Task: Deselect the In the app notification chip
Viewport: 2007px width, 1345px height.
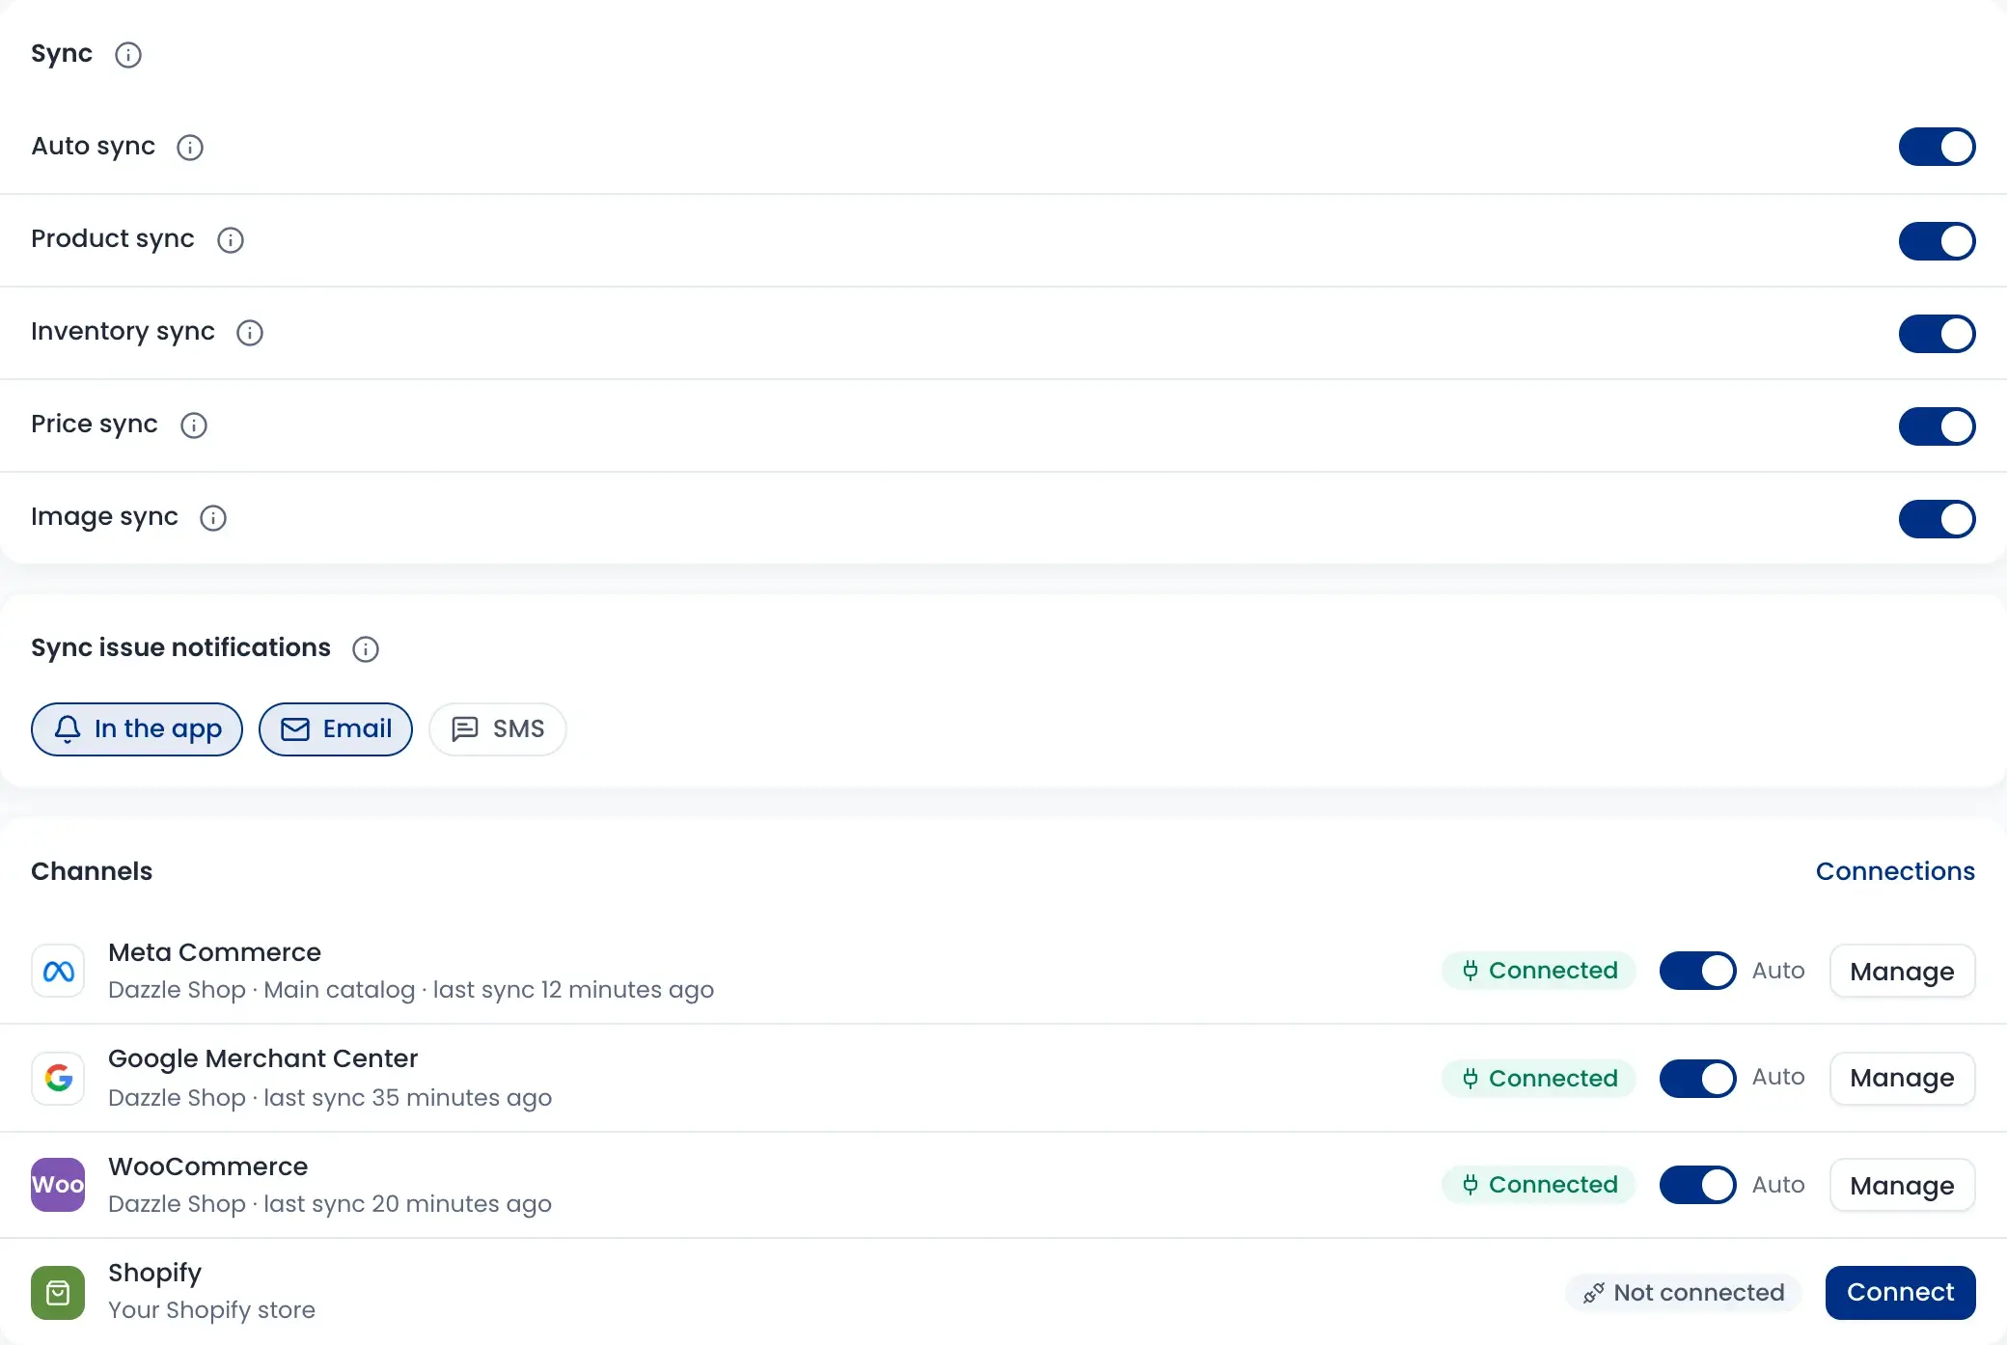Action: (x=137, y=729)
